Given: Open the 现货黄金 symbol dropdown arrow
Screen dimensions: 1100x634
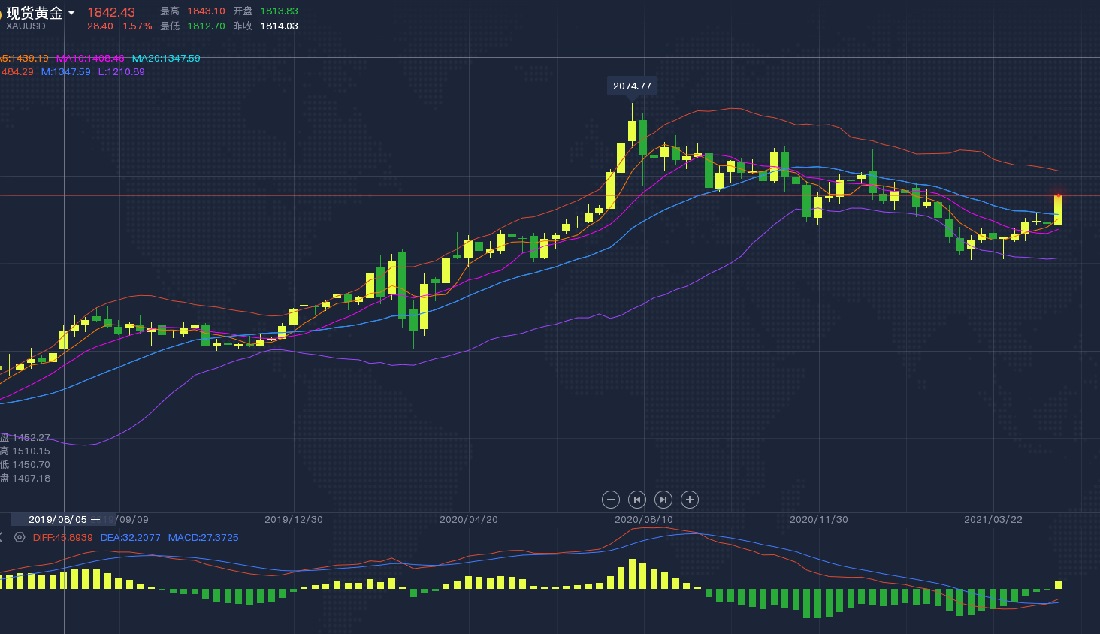Looking at the screenshot, I should coord(71,14).
